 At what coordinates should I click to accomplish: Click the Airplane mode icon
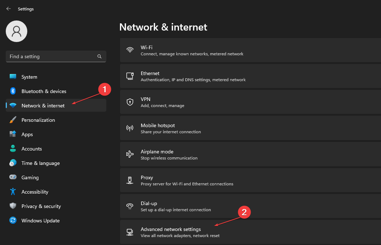pos(130,154)
